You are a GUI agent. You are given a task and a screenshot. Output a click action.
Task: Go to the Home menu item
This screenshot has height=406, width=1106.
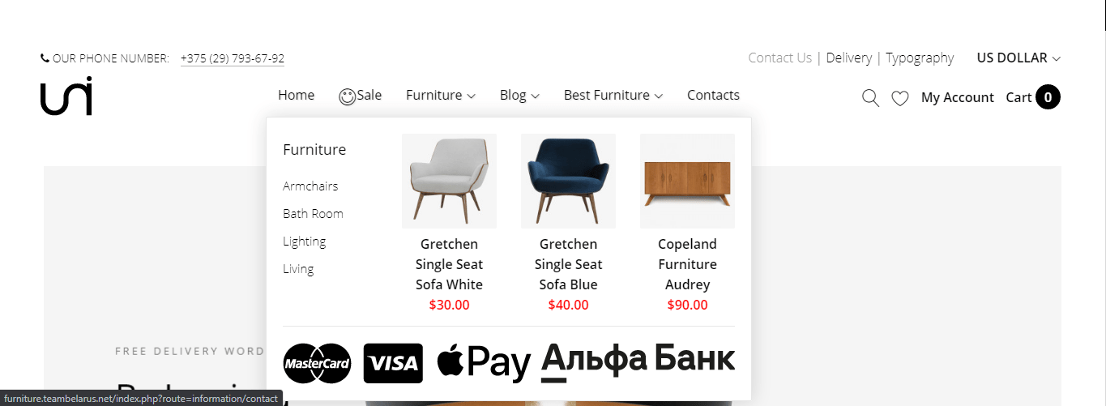tap(296, 95)
